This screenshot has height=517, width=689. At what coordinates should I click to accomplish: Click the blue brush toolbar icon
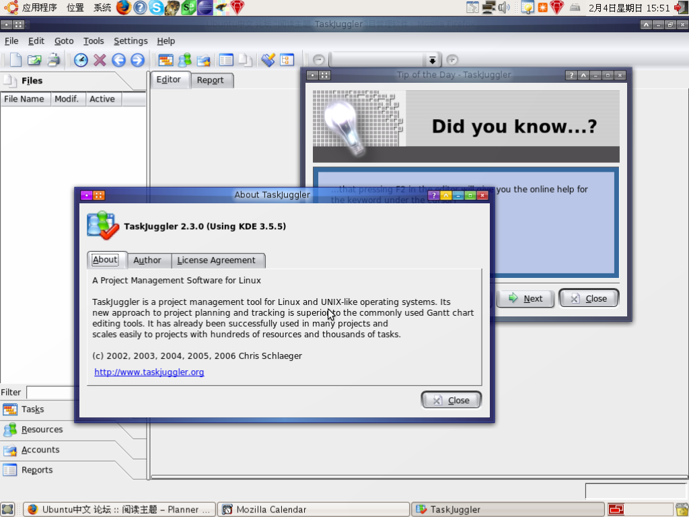coord(268,60)
